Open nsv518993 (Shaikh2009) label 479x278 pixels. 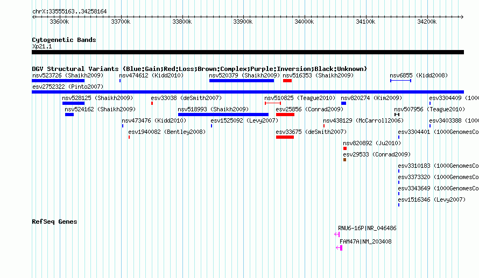(x=213, y=109)
